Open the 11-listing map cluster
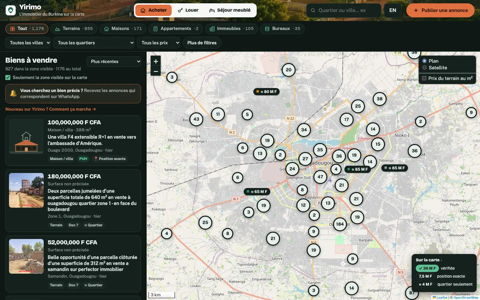The width and height of the screenshot is (480, 300). (218, 114)
